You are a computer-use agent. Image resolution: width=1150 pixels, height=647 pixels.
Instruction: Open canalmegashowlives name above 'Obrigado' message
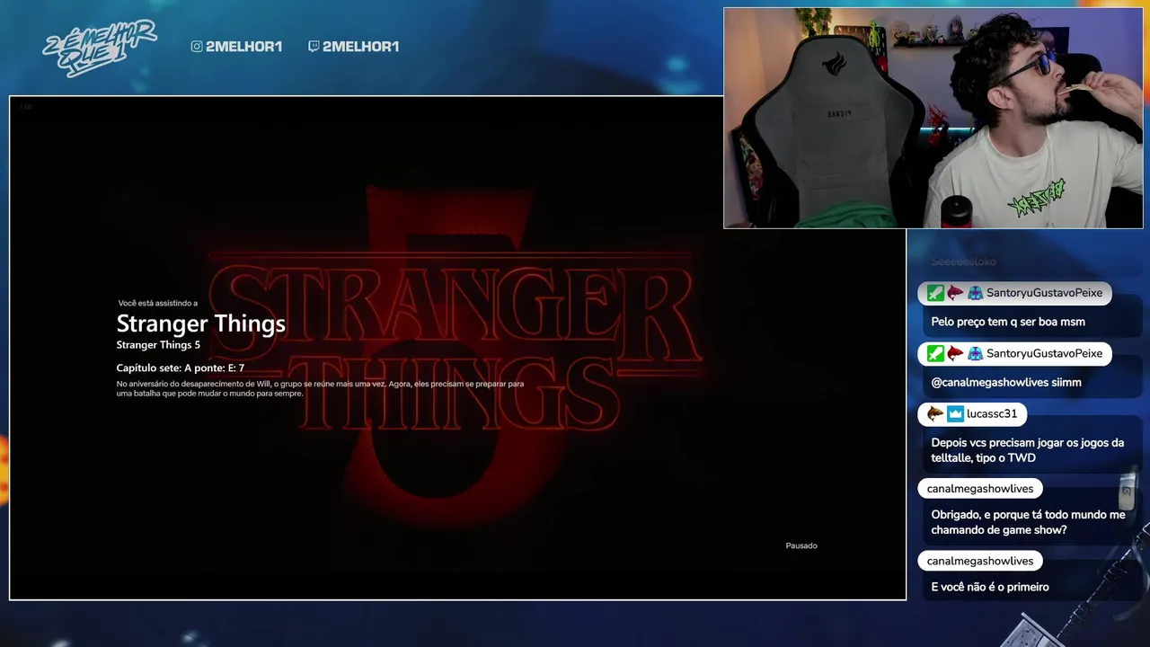(980, 489)
